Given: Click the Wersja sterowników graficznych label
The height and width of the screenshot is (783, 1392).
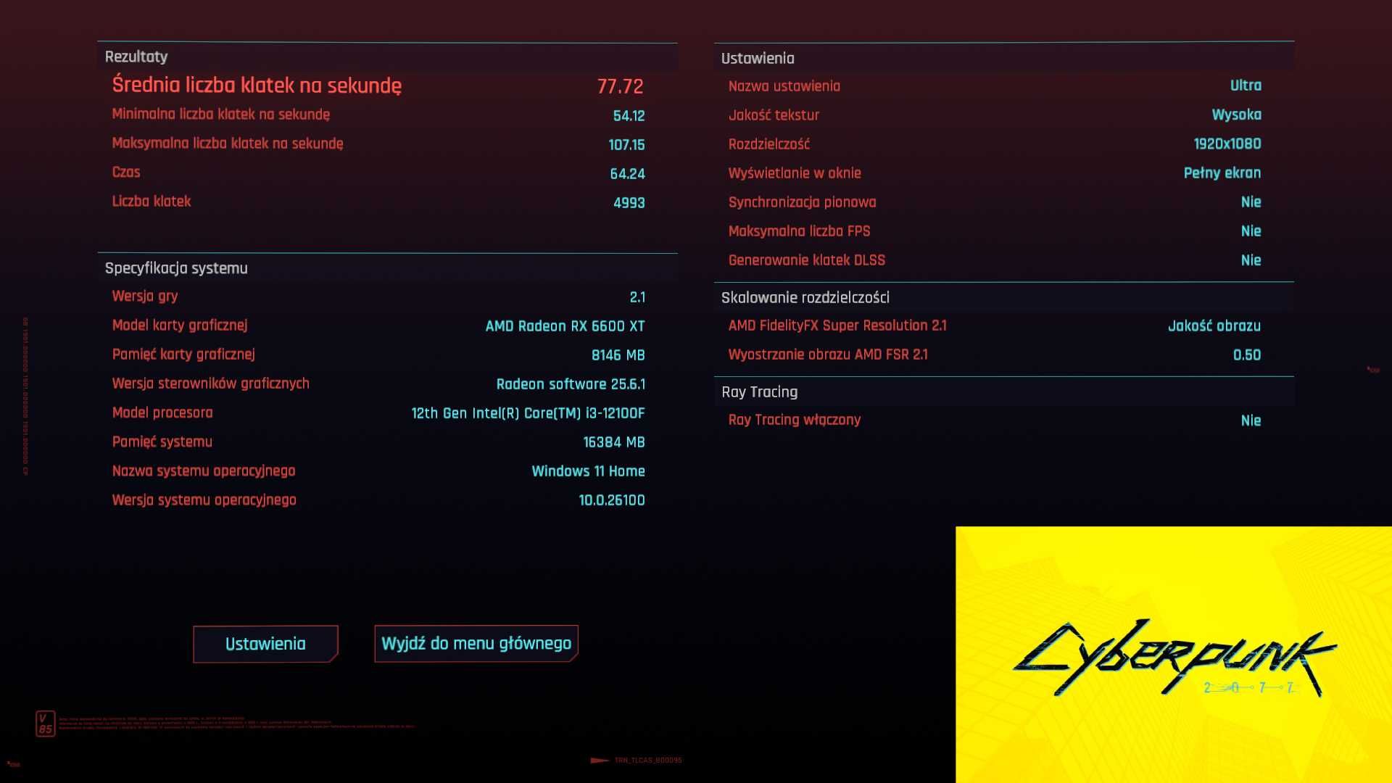Looking at the screenshot, I should pos(211,384).
